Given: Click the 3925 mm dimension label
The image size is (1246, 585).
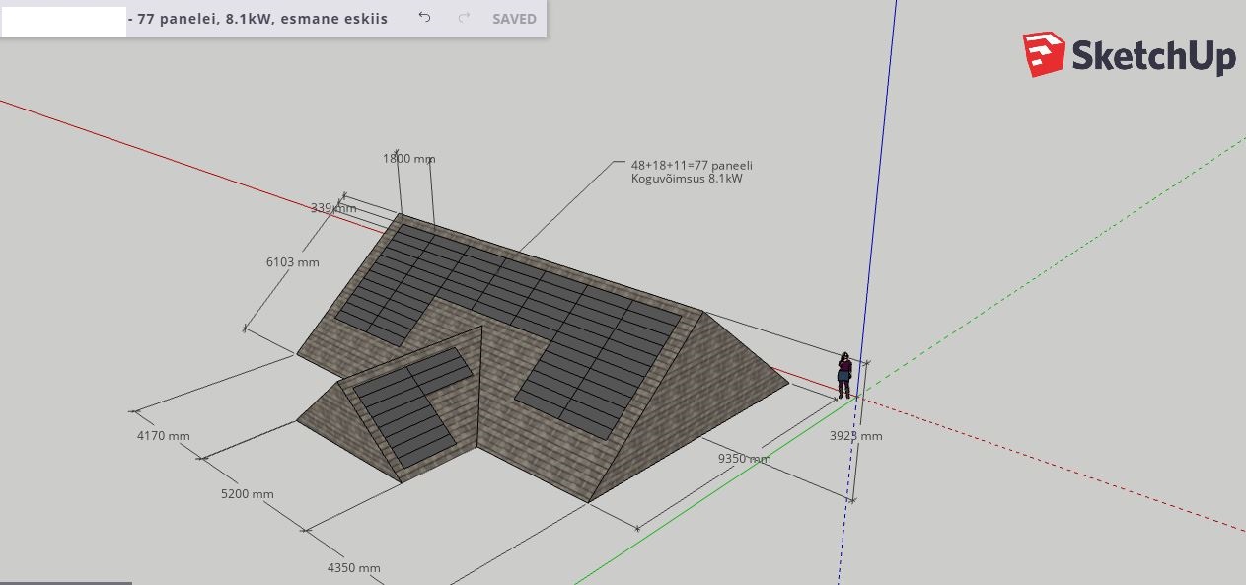Looking at the screenshot, I should 855,436.
